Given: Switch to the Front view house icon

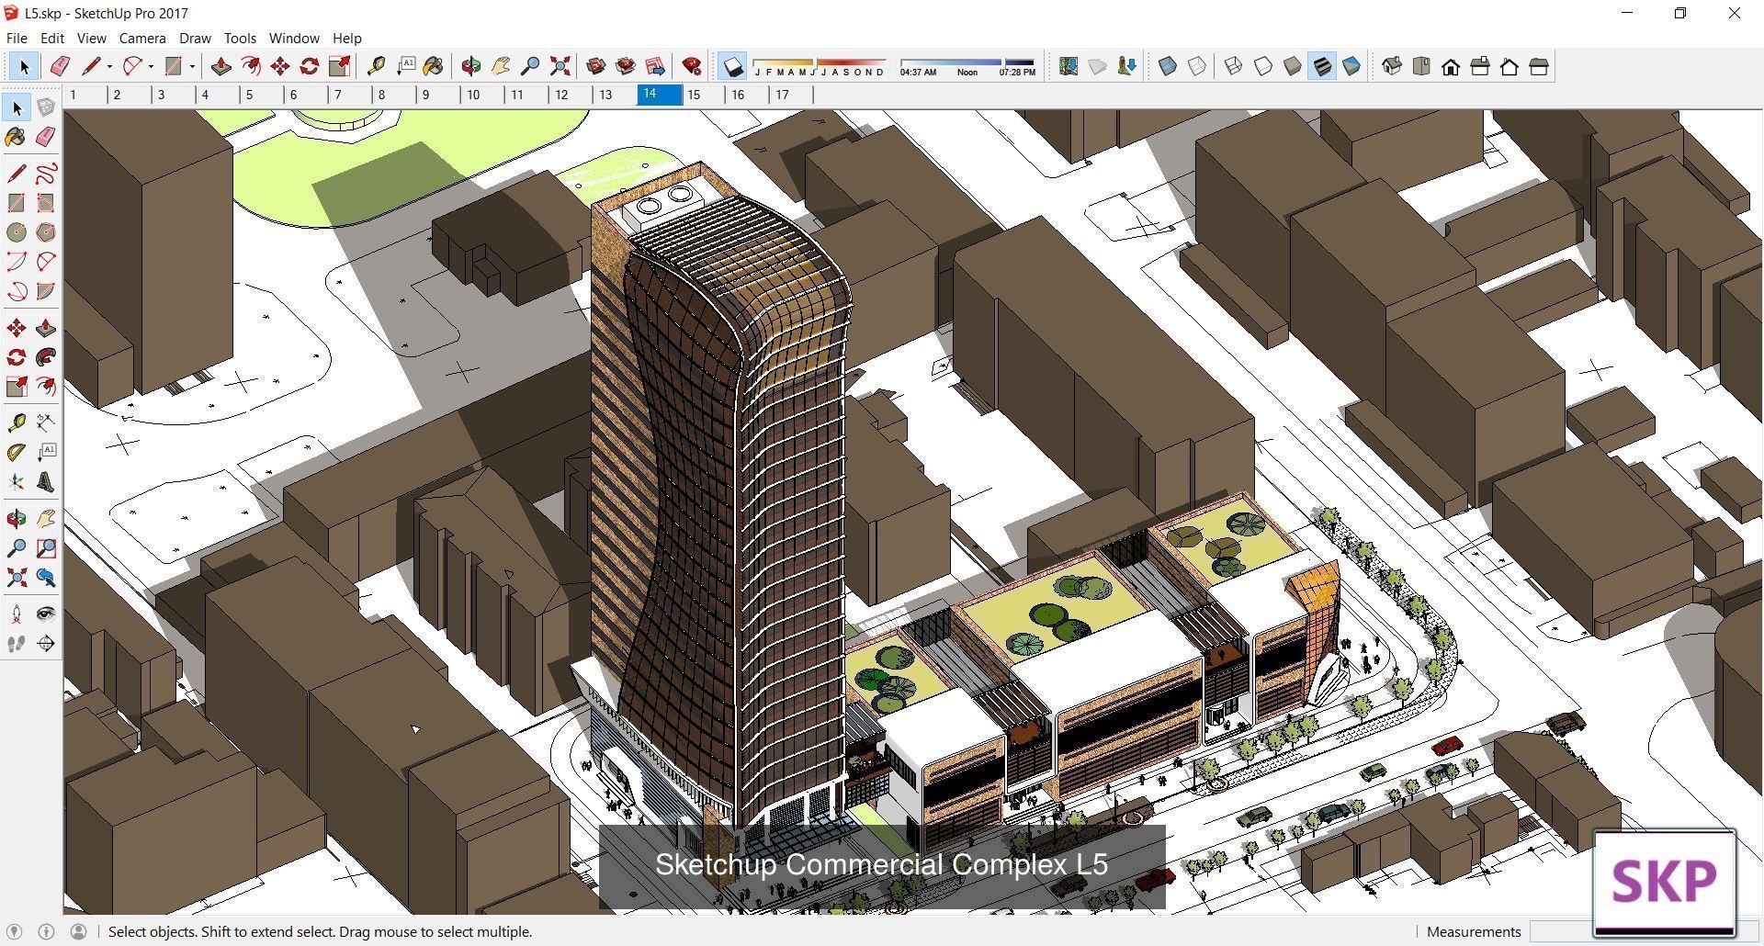Looking at the screenshot, I should (1451, 66).
